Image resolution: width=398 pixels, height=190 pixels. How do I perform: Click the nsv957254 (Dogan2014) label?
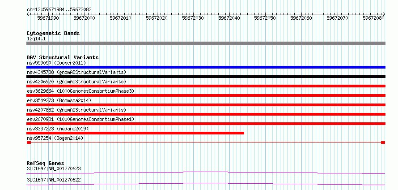click(55, 138)
